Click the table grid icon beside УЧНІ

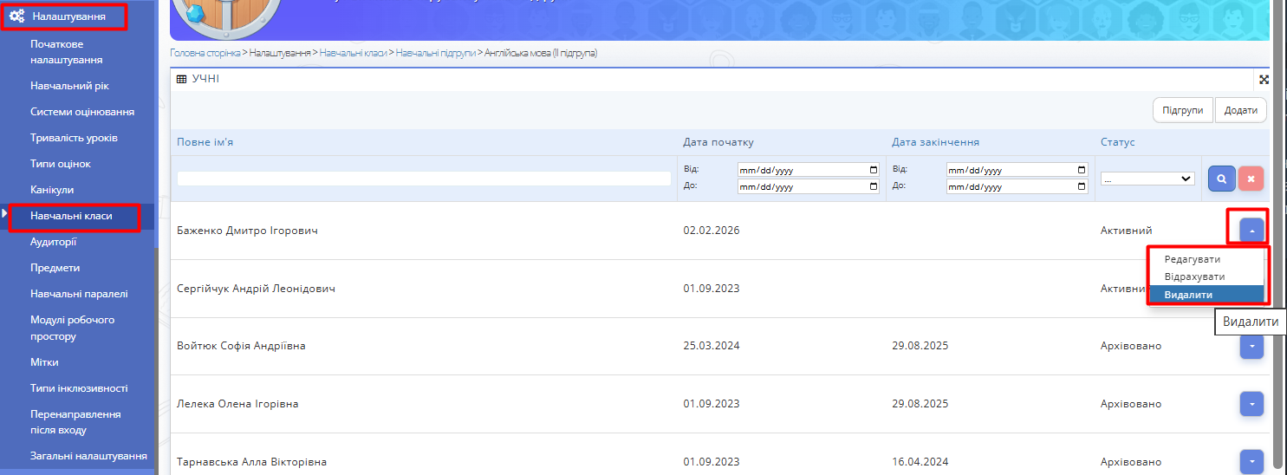tap(181, 79)
